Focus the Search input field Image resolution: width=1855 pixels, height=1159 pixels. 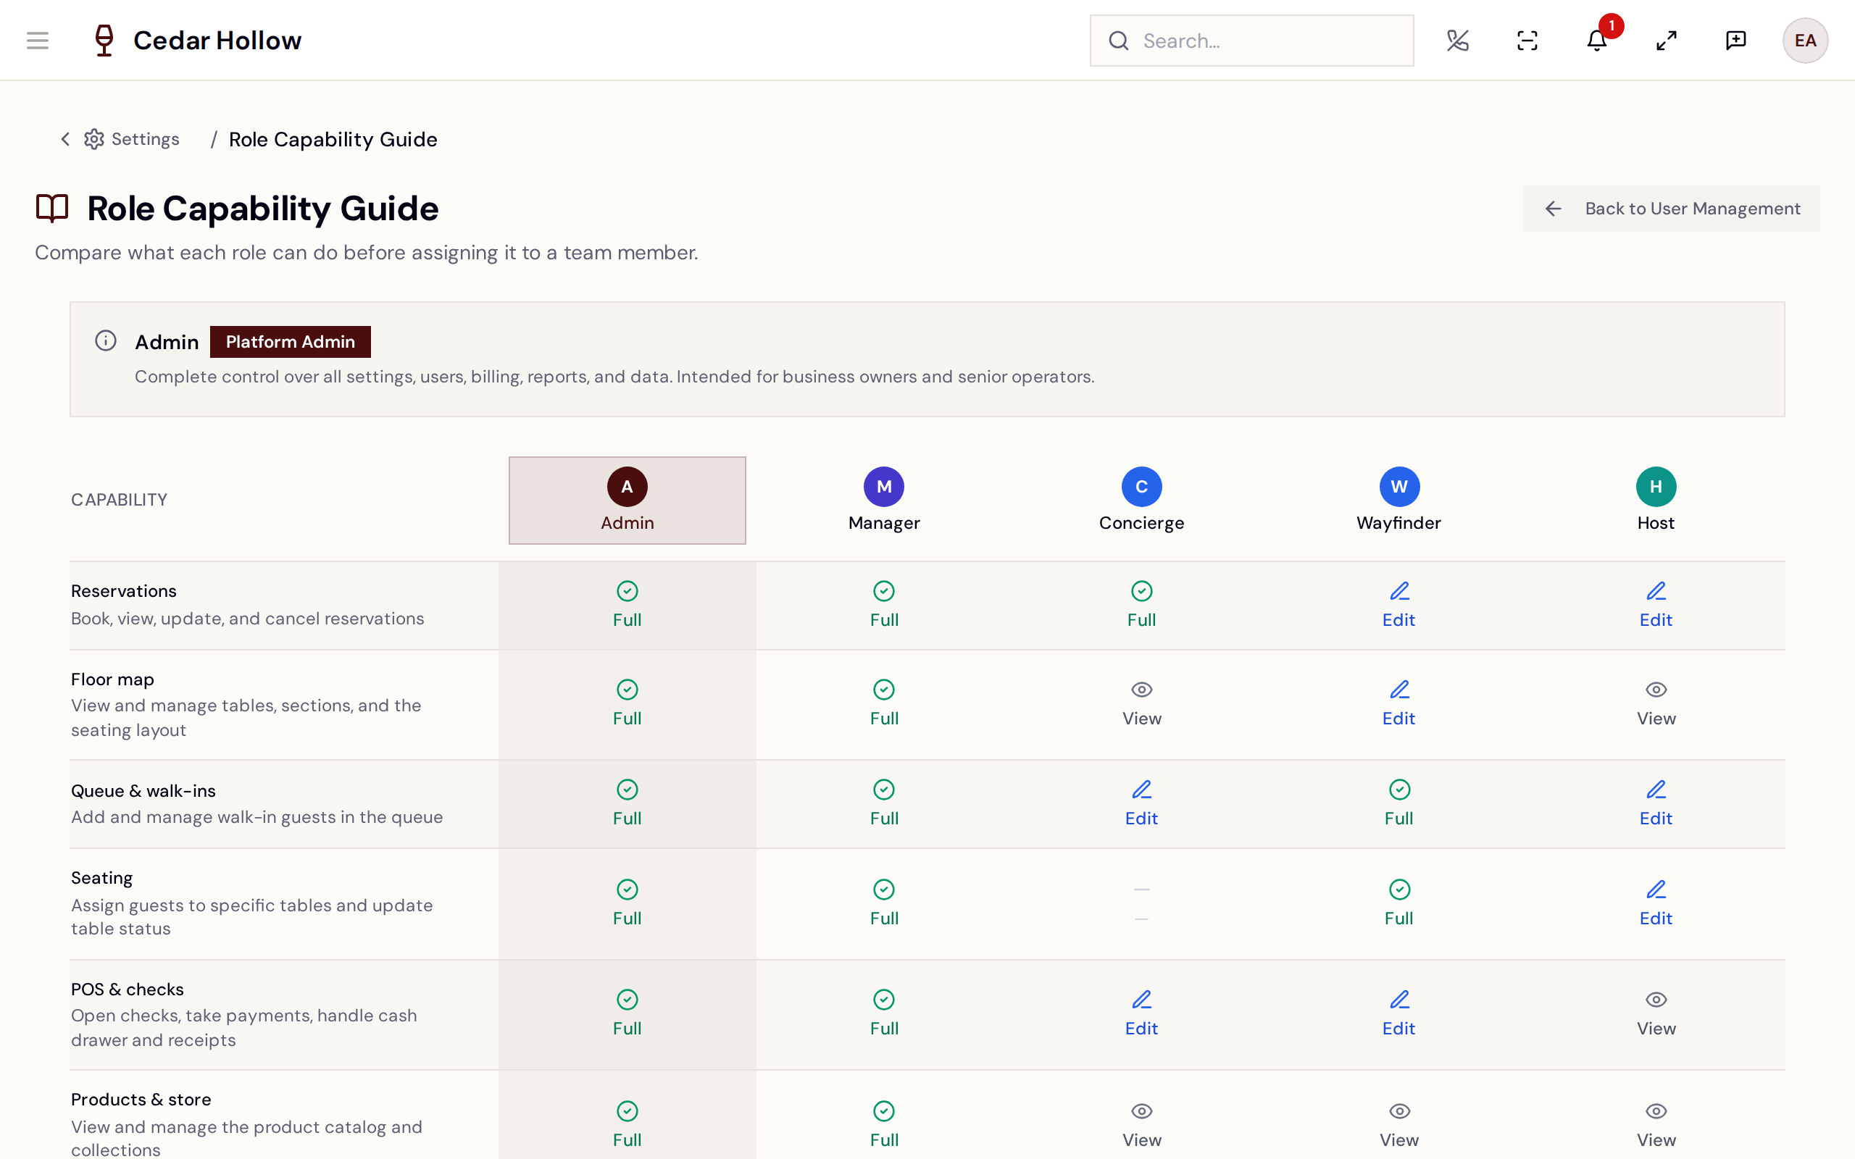1251,41
